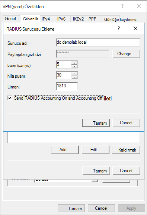Click Change... to change shared secret
147x215 pixels.
point(126,54)
